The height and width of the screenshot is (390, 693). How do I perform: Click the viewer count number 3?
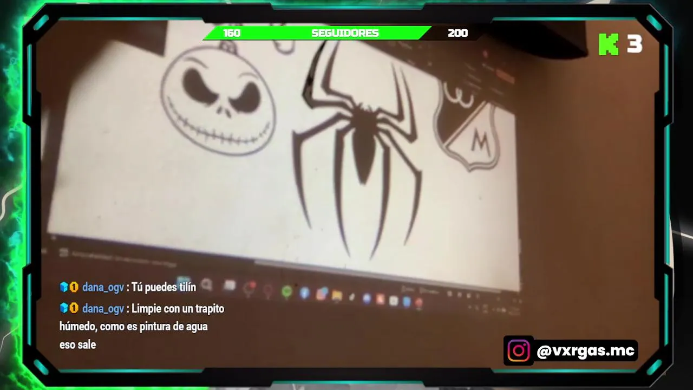click(x=635, y=44)
